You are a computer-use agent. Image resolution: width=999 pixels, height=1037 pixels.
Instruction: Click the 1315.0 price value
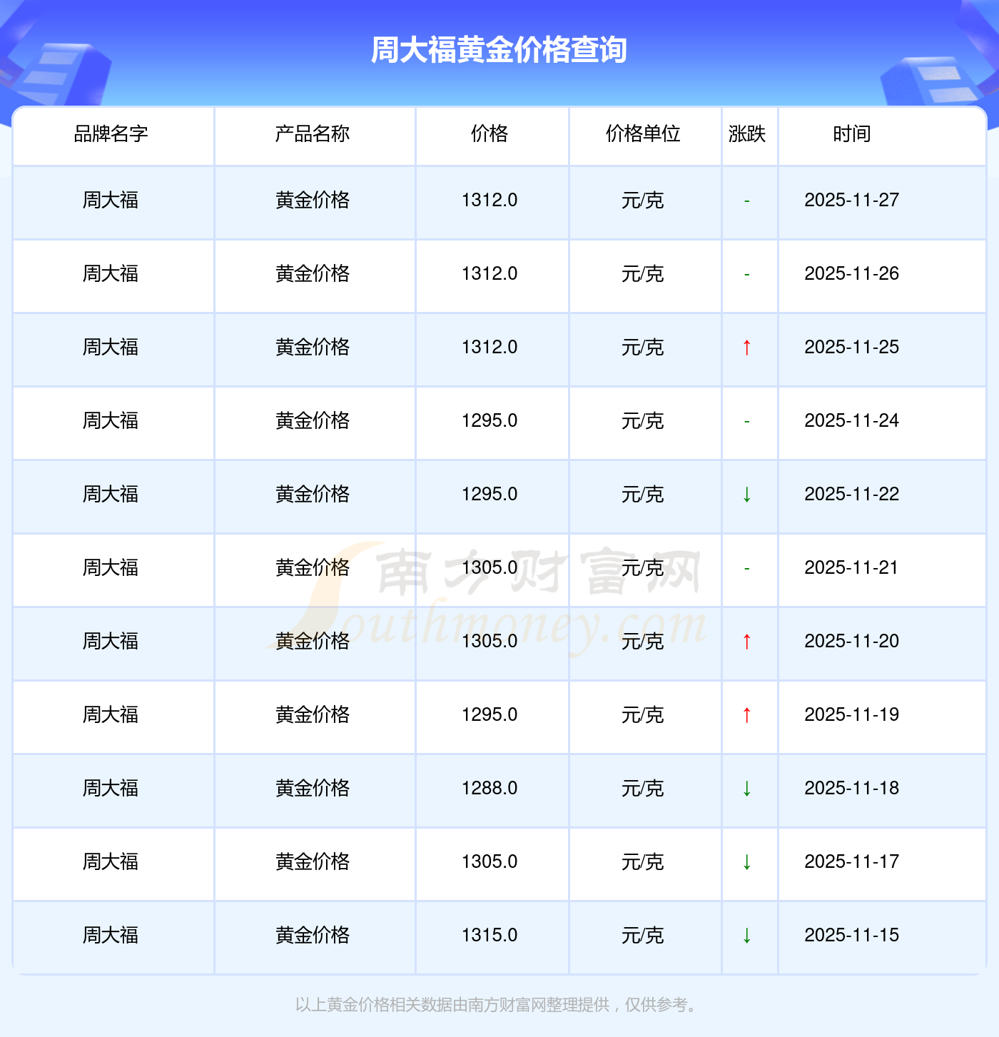coord(490,936)
